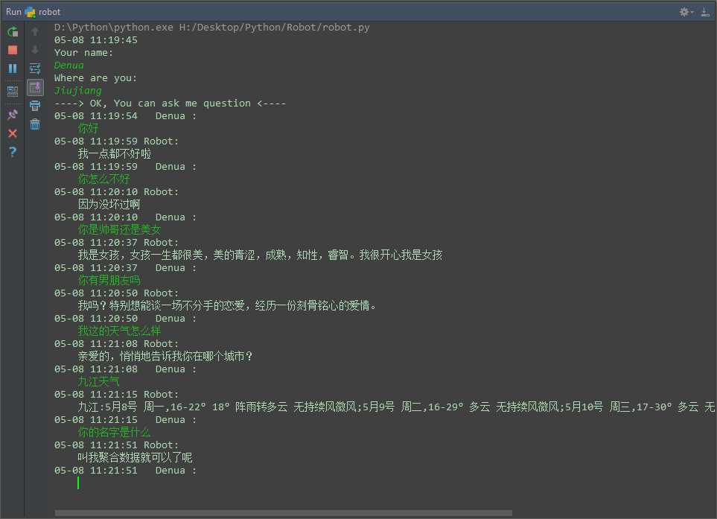Stop the running robot process
The image size is (717, 519).
(13, 50)
